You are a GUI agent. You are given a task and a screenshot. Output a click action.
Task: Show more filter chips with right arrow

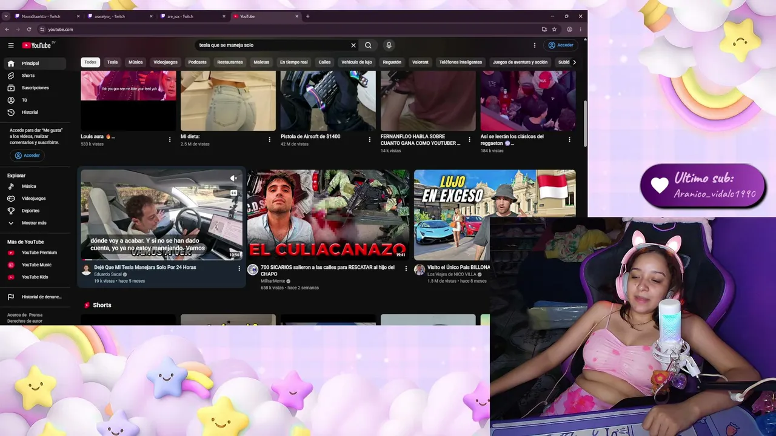click(574, 62)
